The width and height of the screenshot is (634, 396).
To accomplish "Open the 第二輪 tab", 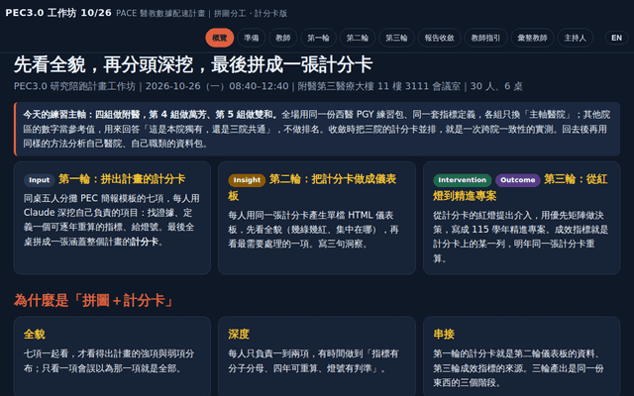I will (x=358, y=38).
